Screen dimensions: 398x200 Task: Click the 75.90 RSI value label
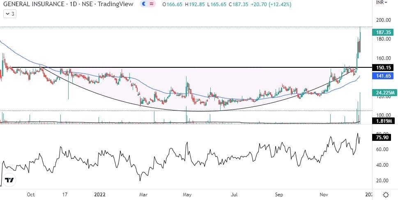[x=382, y=138]
